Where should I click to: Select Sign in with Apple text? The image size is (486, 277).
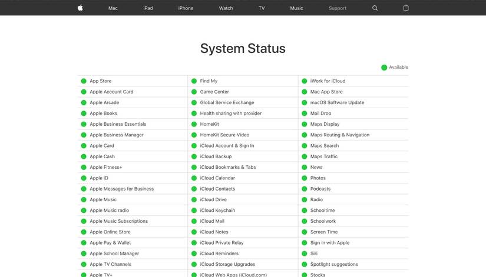pos(330,243)
